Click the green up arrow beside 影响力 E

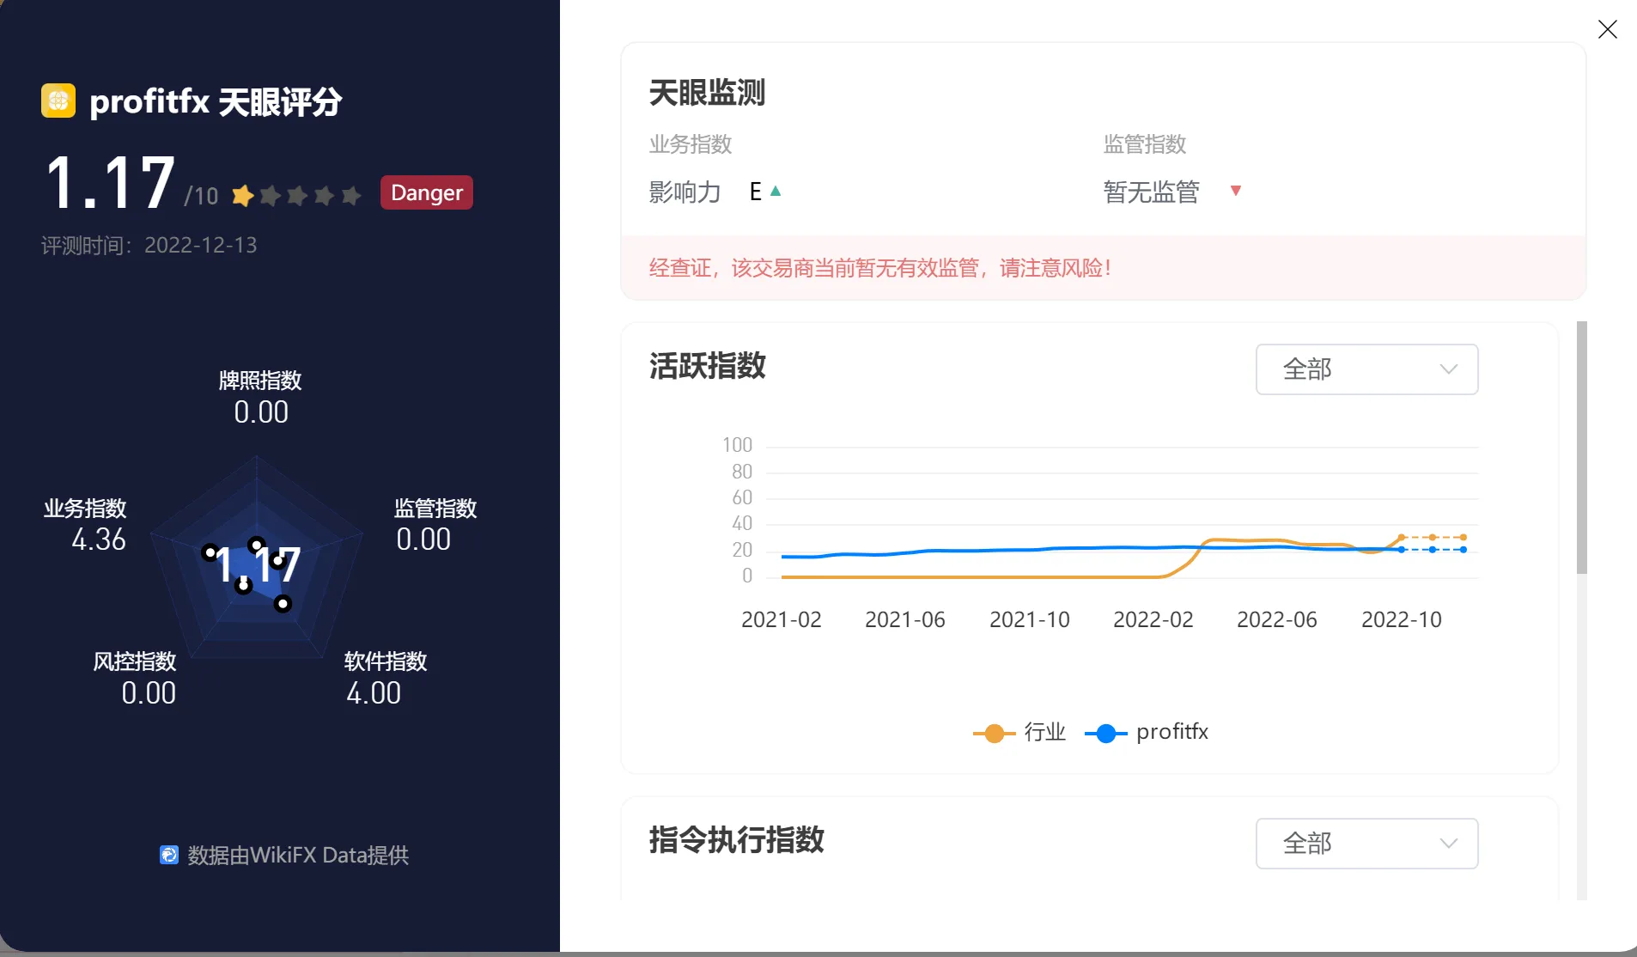776,191
